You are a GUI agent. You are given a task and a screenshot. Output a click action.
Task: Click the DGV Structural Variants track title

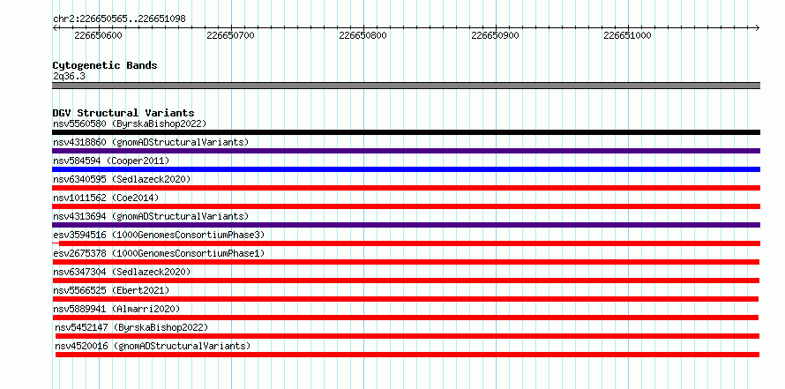click(123, 113)
